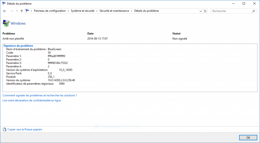
Task: Expand chevron after Système et sécurité
Action: 97,11
